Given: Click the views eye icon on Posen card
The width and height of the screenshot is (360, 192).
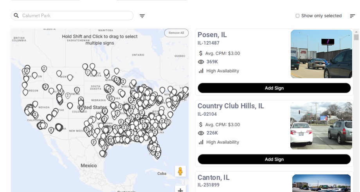Looking at the screenshot, I should 201,62.
